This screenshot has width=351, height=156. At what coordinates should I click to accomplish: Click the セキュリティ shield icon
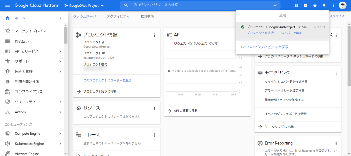click(x=8, y=102)
